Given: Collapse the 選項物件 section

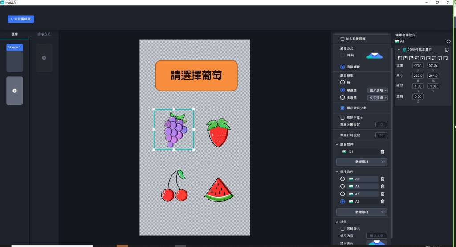Looking at the screenshot, I should point(337,171).
